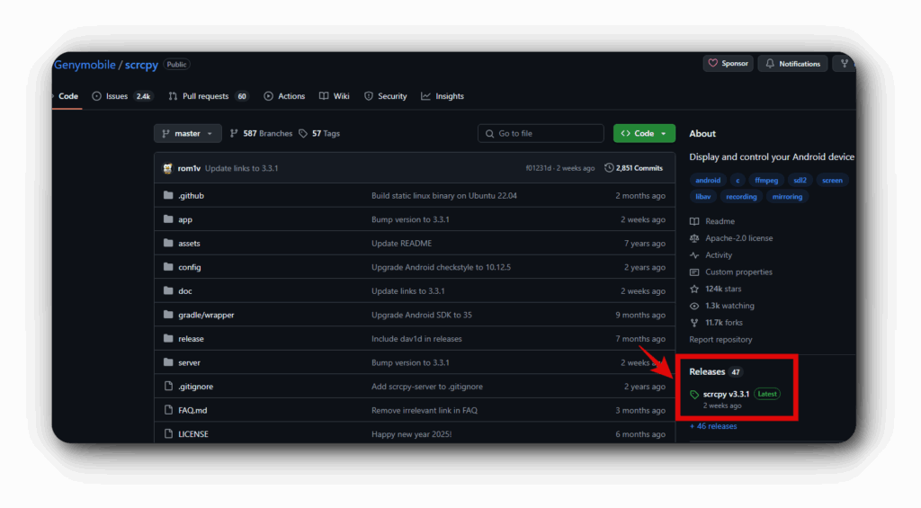921x508 pixels.
Task: Open commit 'Remove irrelevant link in FAQ'
Action: [x=425, y=411]
